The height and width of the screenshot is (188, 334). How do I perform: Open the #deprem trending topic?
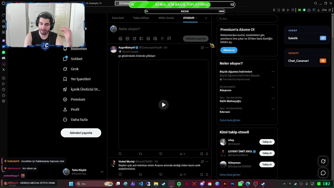225,90
